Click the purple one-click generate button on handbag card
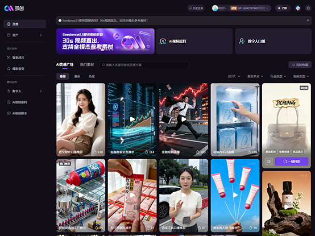Viewport: 315px width, 236px height. pos(292,162)
